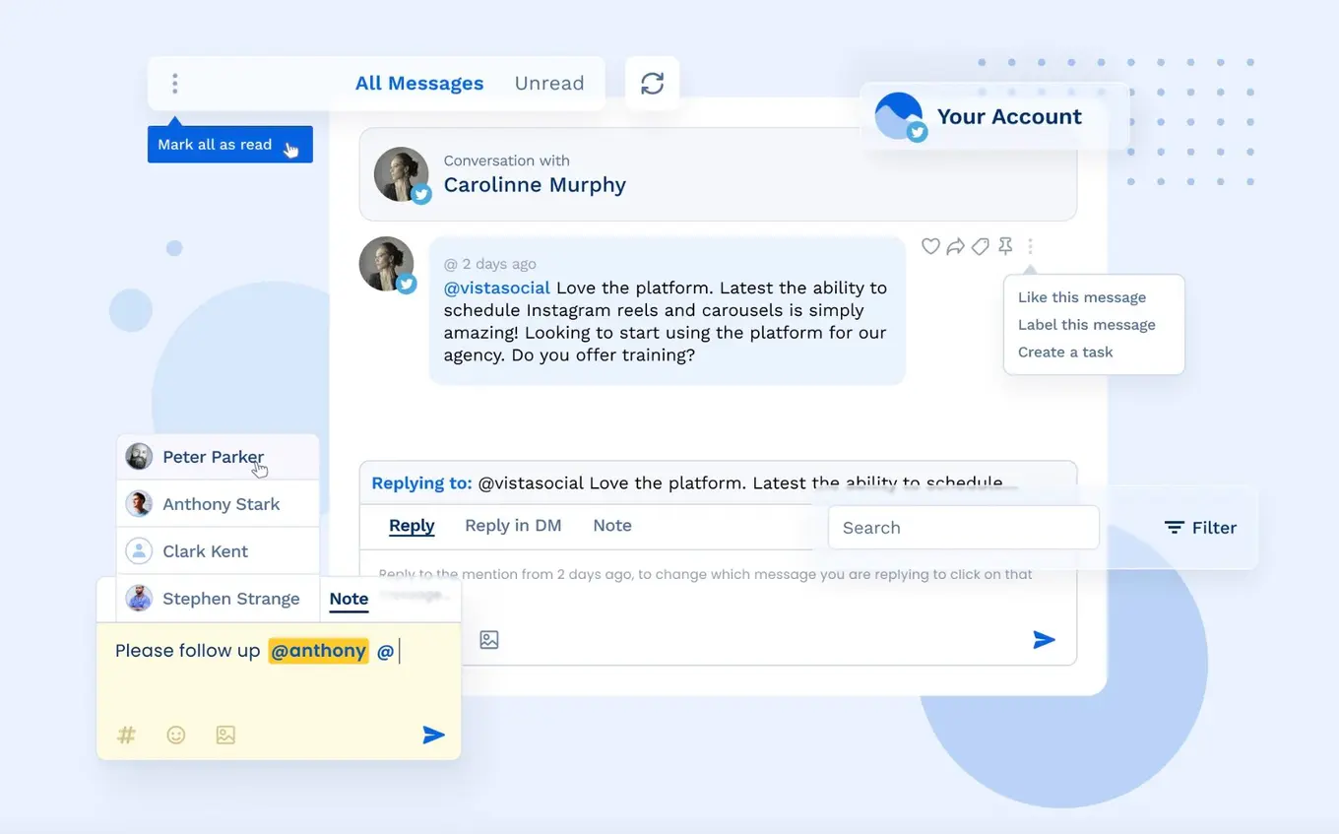Open message options three-dot menu
Screen dimensions: 1339x834
tap(1030, 246)
